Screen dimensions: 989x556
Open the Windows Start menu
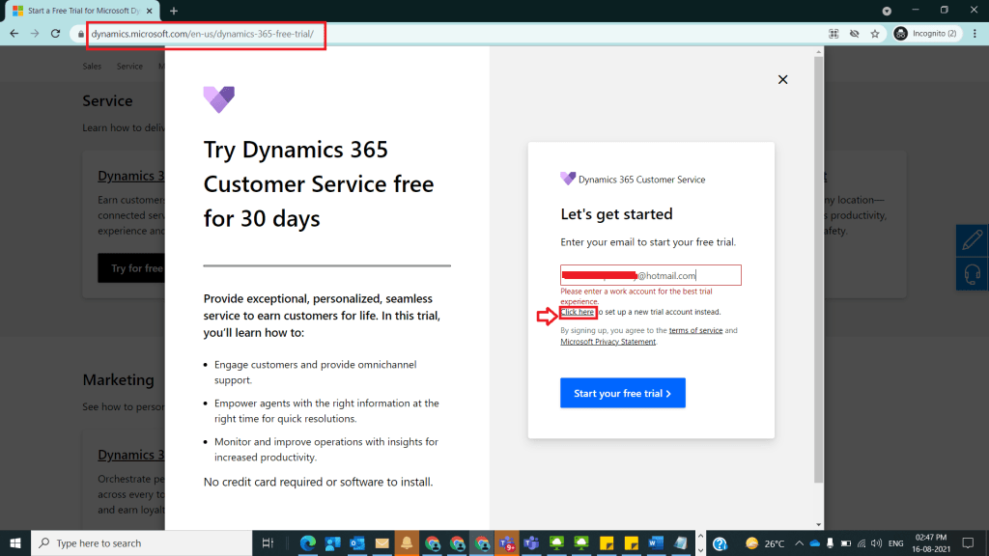pyautogui.click(x=15, y=542)
